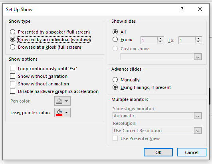Screen dimensions: 212x164
Task: Select Browsed at a kiosk option
Action: coord(12,47)
